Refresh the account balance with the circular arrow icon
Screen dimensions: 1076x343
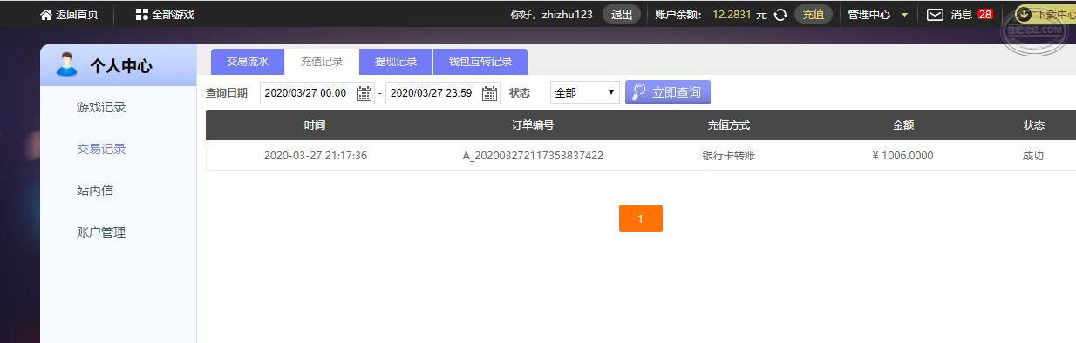pos(780,15)
